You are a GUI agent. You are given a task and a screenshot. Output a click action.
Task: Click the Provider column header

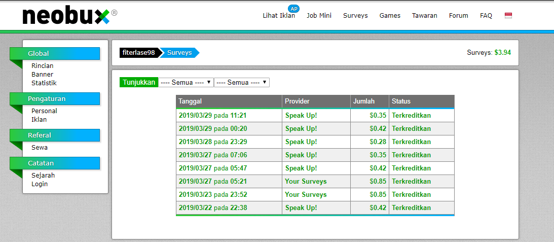click(316, 101)
